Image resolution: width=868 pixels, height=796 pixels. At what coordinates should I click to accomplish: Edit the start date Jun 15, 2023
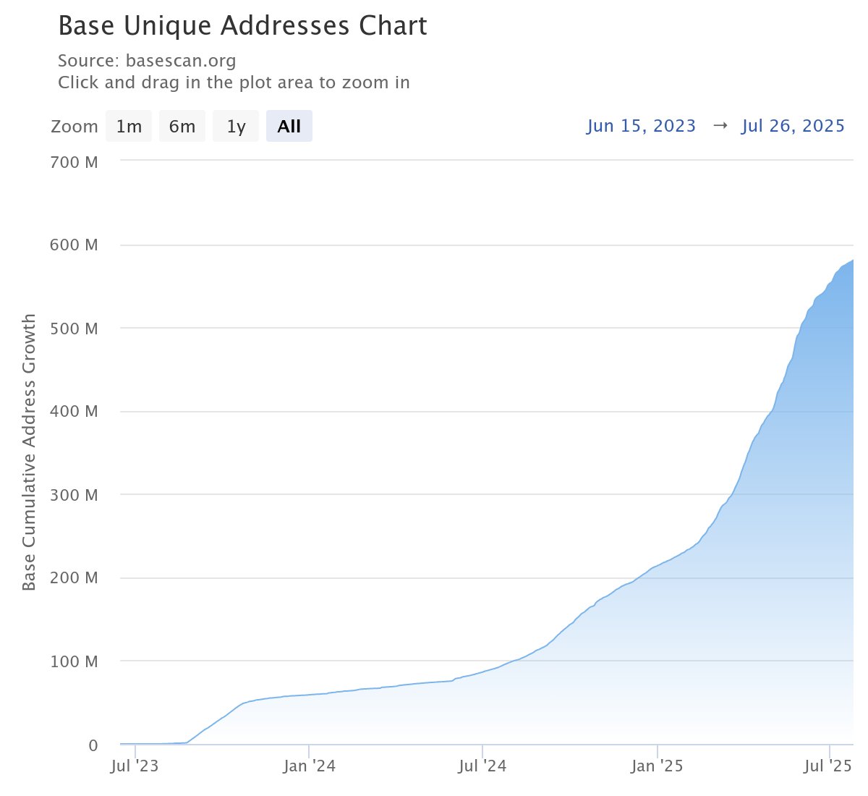[x=641, y=126]
